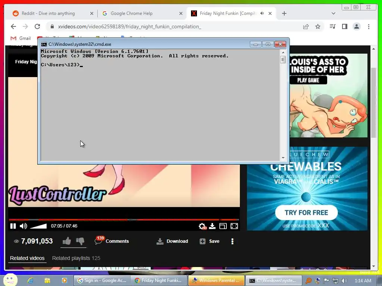Select the Related playlists tab

click(x=76, y=258)
